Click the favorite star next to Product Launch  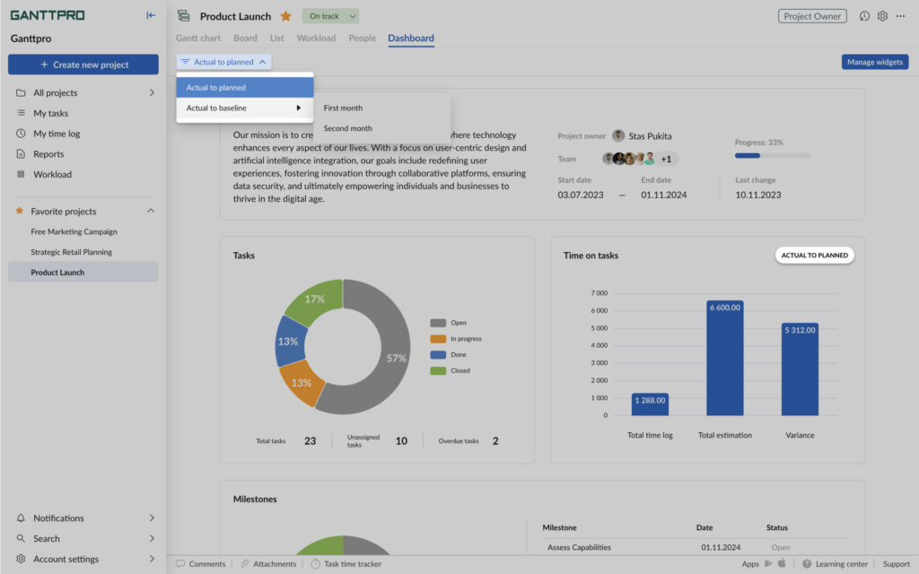[x=285, y=16]
